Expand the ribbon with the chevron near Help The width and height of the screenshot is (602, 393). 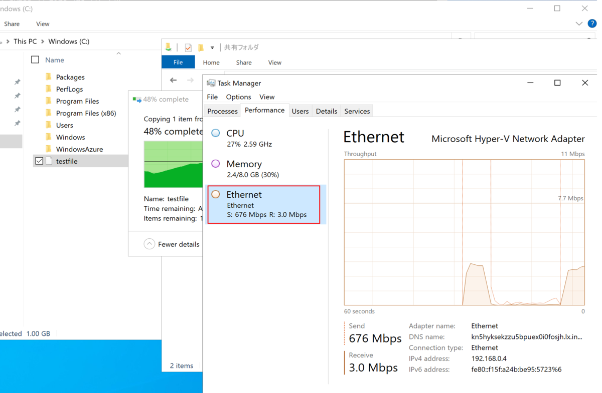pyautogui.click(x=579, y=24)
